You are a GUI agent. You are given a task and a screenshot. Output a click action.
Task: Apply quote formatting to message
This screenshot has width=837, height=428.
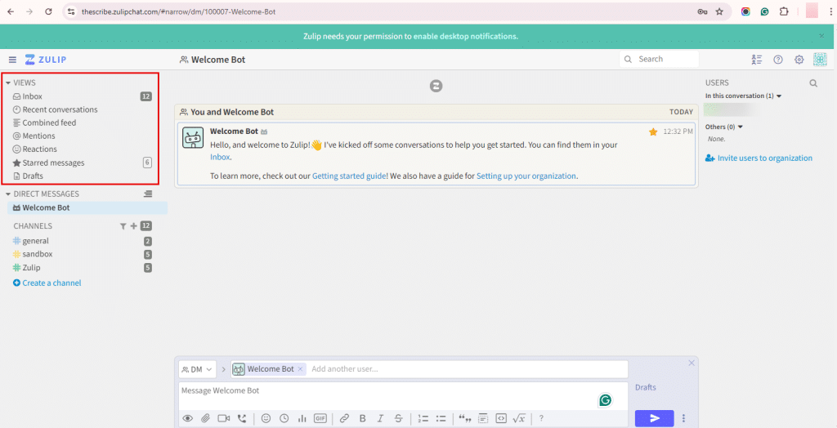pos(465,418)
